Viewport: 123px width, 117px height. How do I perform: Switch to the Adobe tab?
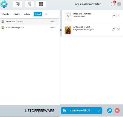pos(27,14)
